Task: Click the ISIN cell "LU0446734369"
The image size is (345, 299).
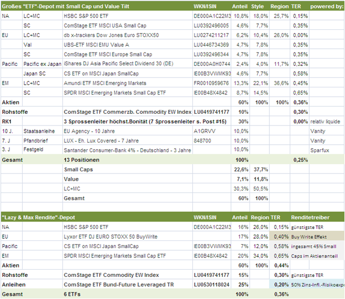Action: (x=212, y=45)
